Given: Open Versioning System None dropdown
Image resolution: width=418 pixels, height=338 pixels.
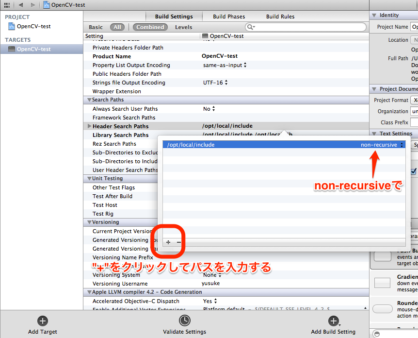Looking at the screenshot, I should [x=212, y=275].
